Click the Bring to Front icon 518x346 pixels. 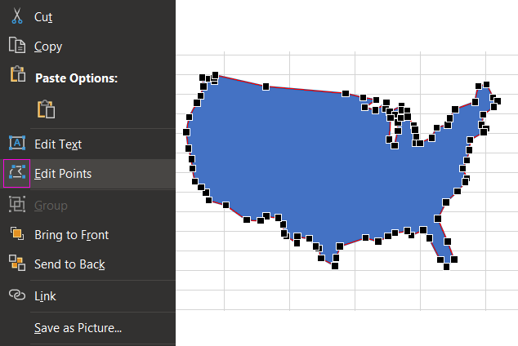[x=17, y=235]
